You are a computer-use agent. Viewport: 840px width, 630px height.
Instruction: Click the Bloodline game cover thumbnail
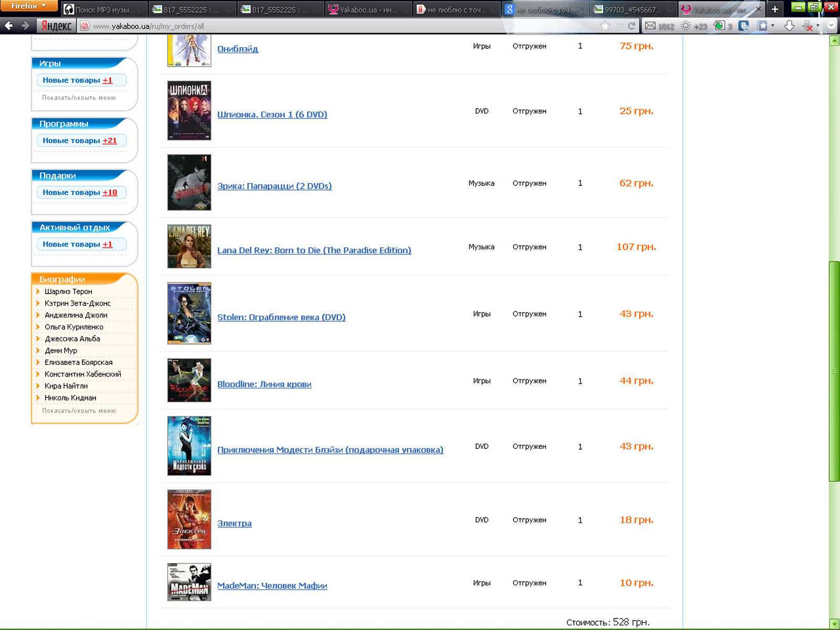click(x=189, y=380)
